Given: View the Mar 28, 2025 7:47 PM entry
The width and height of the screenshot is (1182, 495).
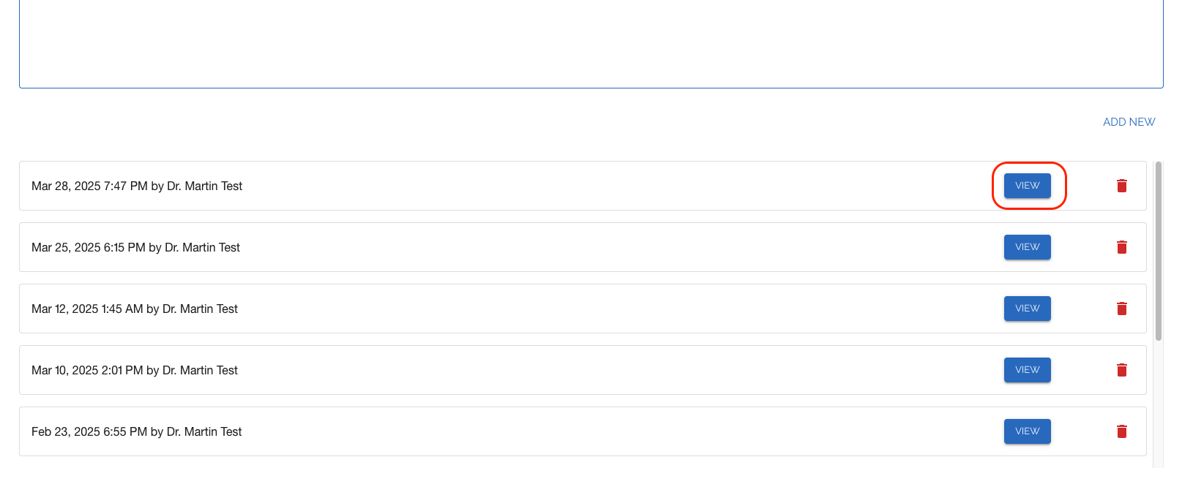Looking at the screenshot, I should [1027, 186].
